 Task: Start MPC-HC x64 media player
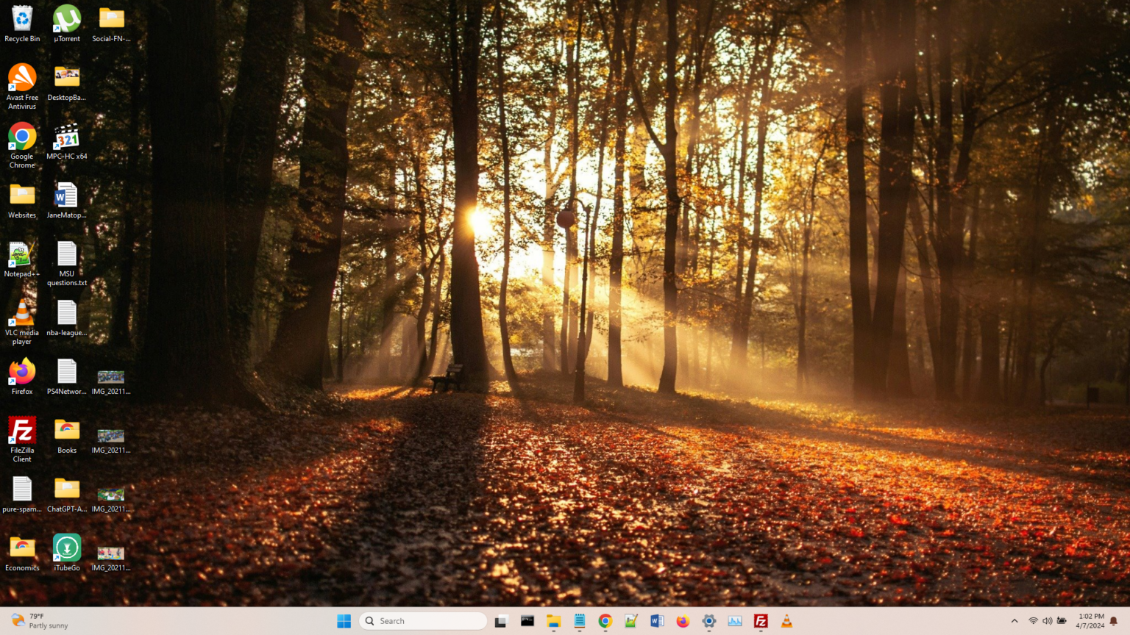click(x=66, y=137)
